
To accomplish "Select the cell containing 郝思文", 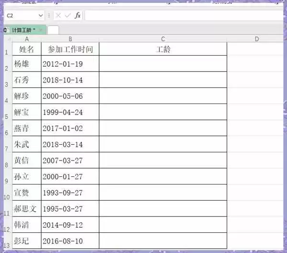I will (27, 209).
